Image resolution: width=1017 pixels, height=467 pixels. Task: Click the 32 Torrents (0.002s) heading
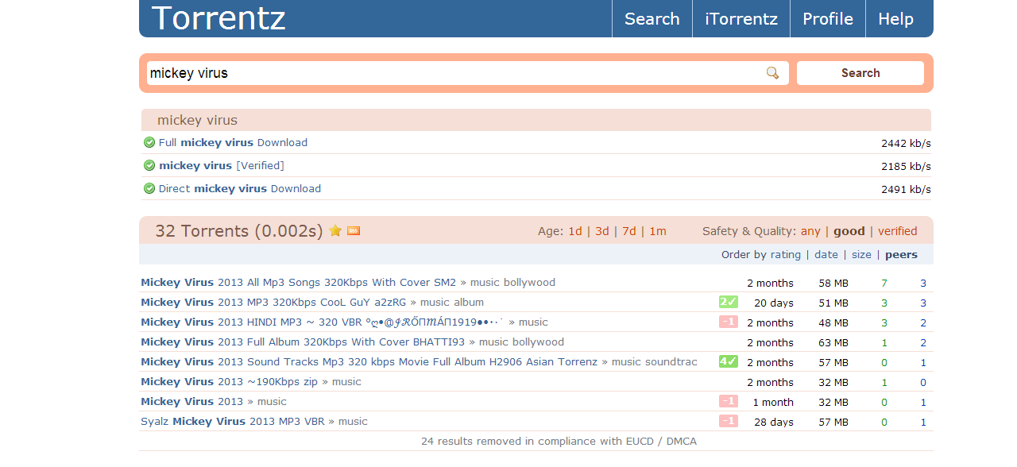pyautogui.click(x=239, y=231)
